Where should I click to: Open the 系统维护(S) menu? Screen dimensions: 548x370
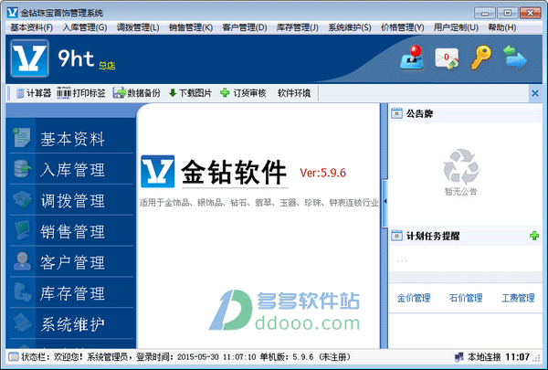[x=350, y=27]
